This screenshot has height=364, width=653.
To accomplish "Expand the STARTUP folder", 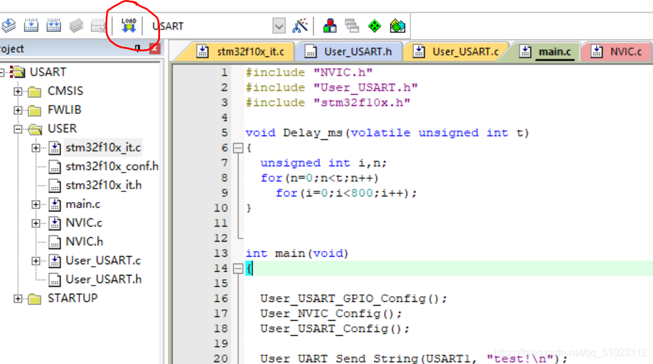I will 18,299.
